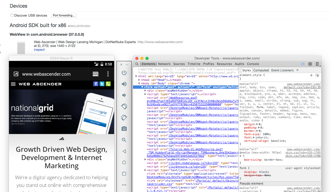331x192 pixels.
Task: Switch to the Network panel tab
Action: [164, 64]
